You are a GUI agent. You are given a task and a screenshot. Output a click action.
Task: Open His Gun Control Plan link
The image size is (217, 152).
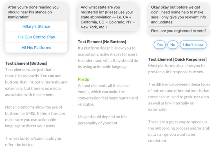(x=36, y=37)
